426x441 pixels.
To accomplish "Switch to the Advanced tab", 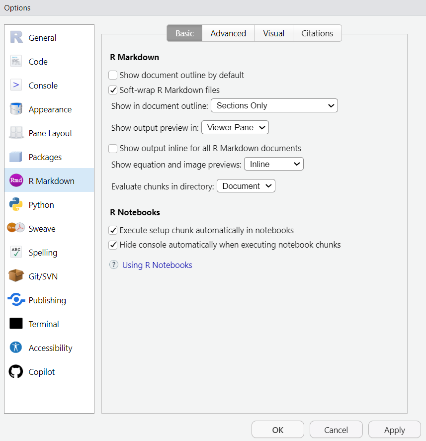I will (x=228, y=33).
